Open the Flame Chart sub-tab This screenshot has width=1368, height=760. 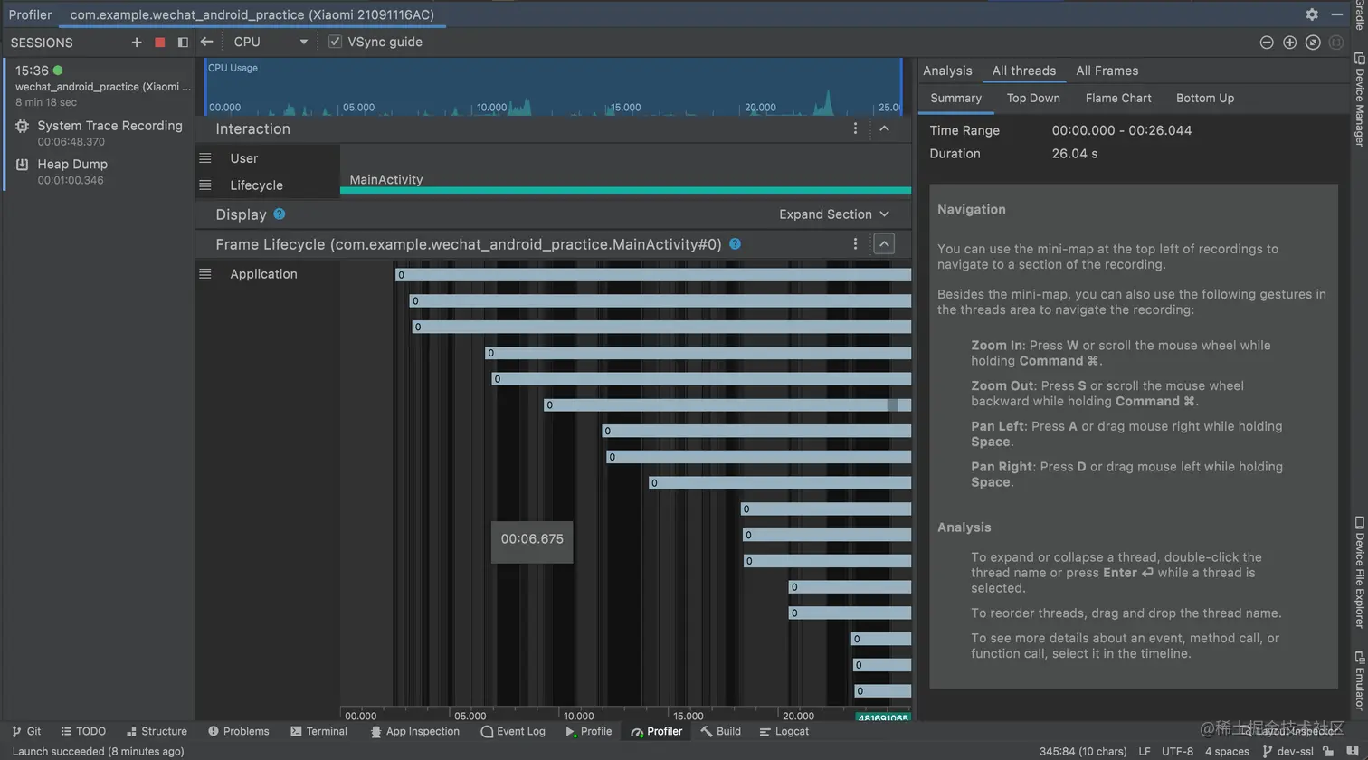tap(1118, 98)
